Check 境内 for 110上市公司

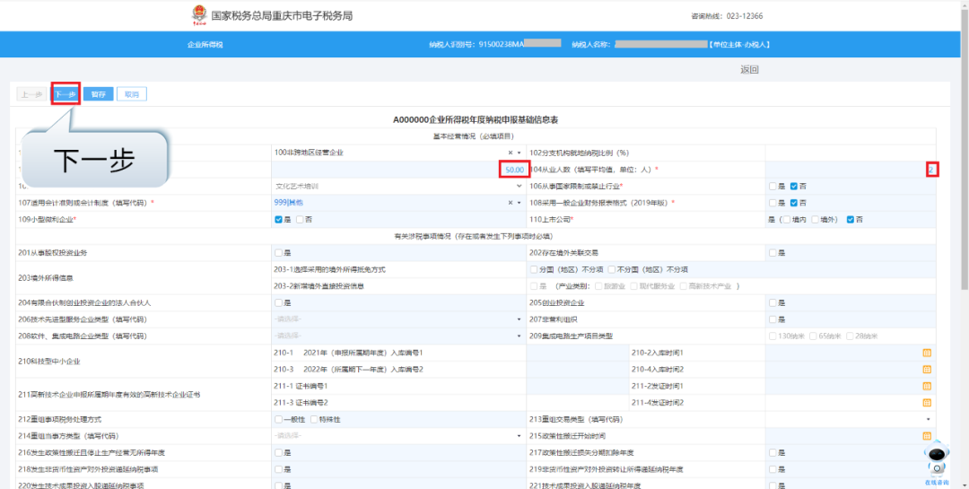click(x=786, y=220)
